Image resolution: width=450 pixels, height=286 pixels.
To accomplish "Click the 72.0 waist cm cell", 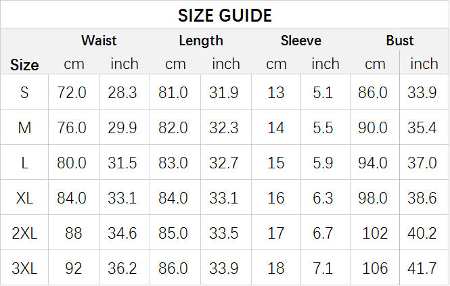I will (x=72, y=93).
